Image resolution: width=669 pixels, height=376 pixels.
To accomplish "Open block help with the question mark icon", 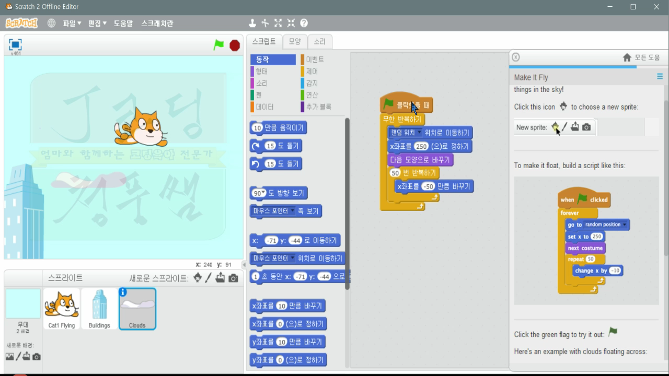I will [x=305, y=23].
